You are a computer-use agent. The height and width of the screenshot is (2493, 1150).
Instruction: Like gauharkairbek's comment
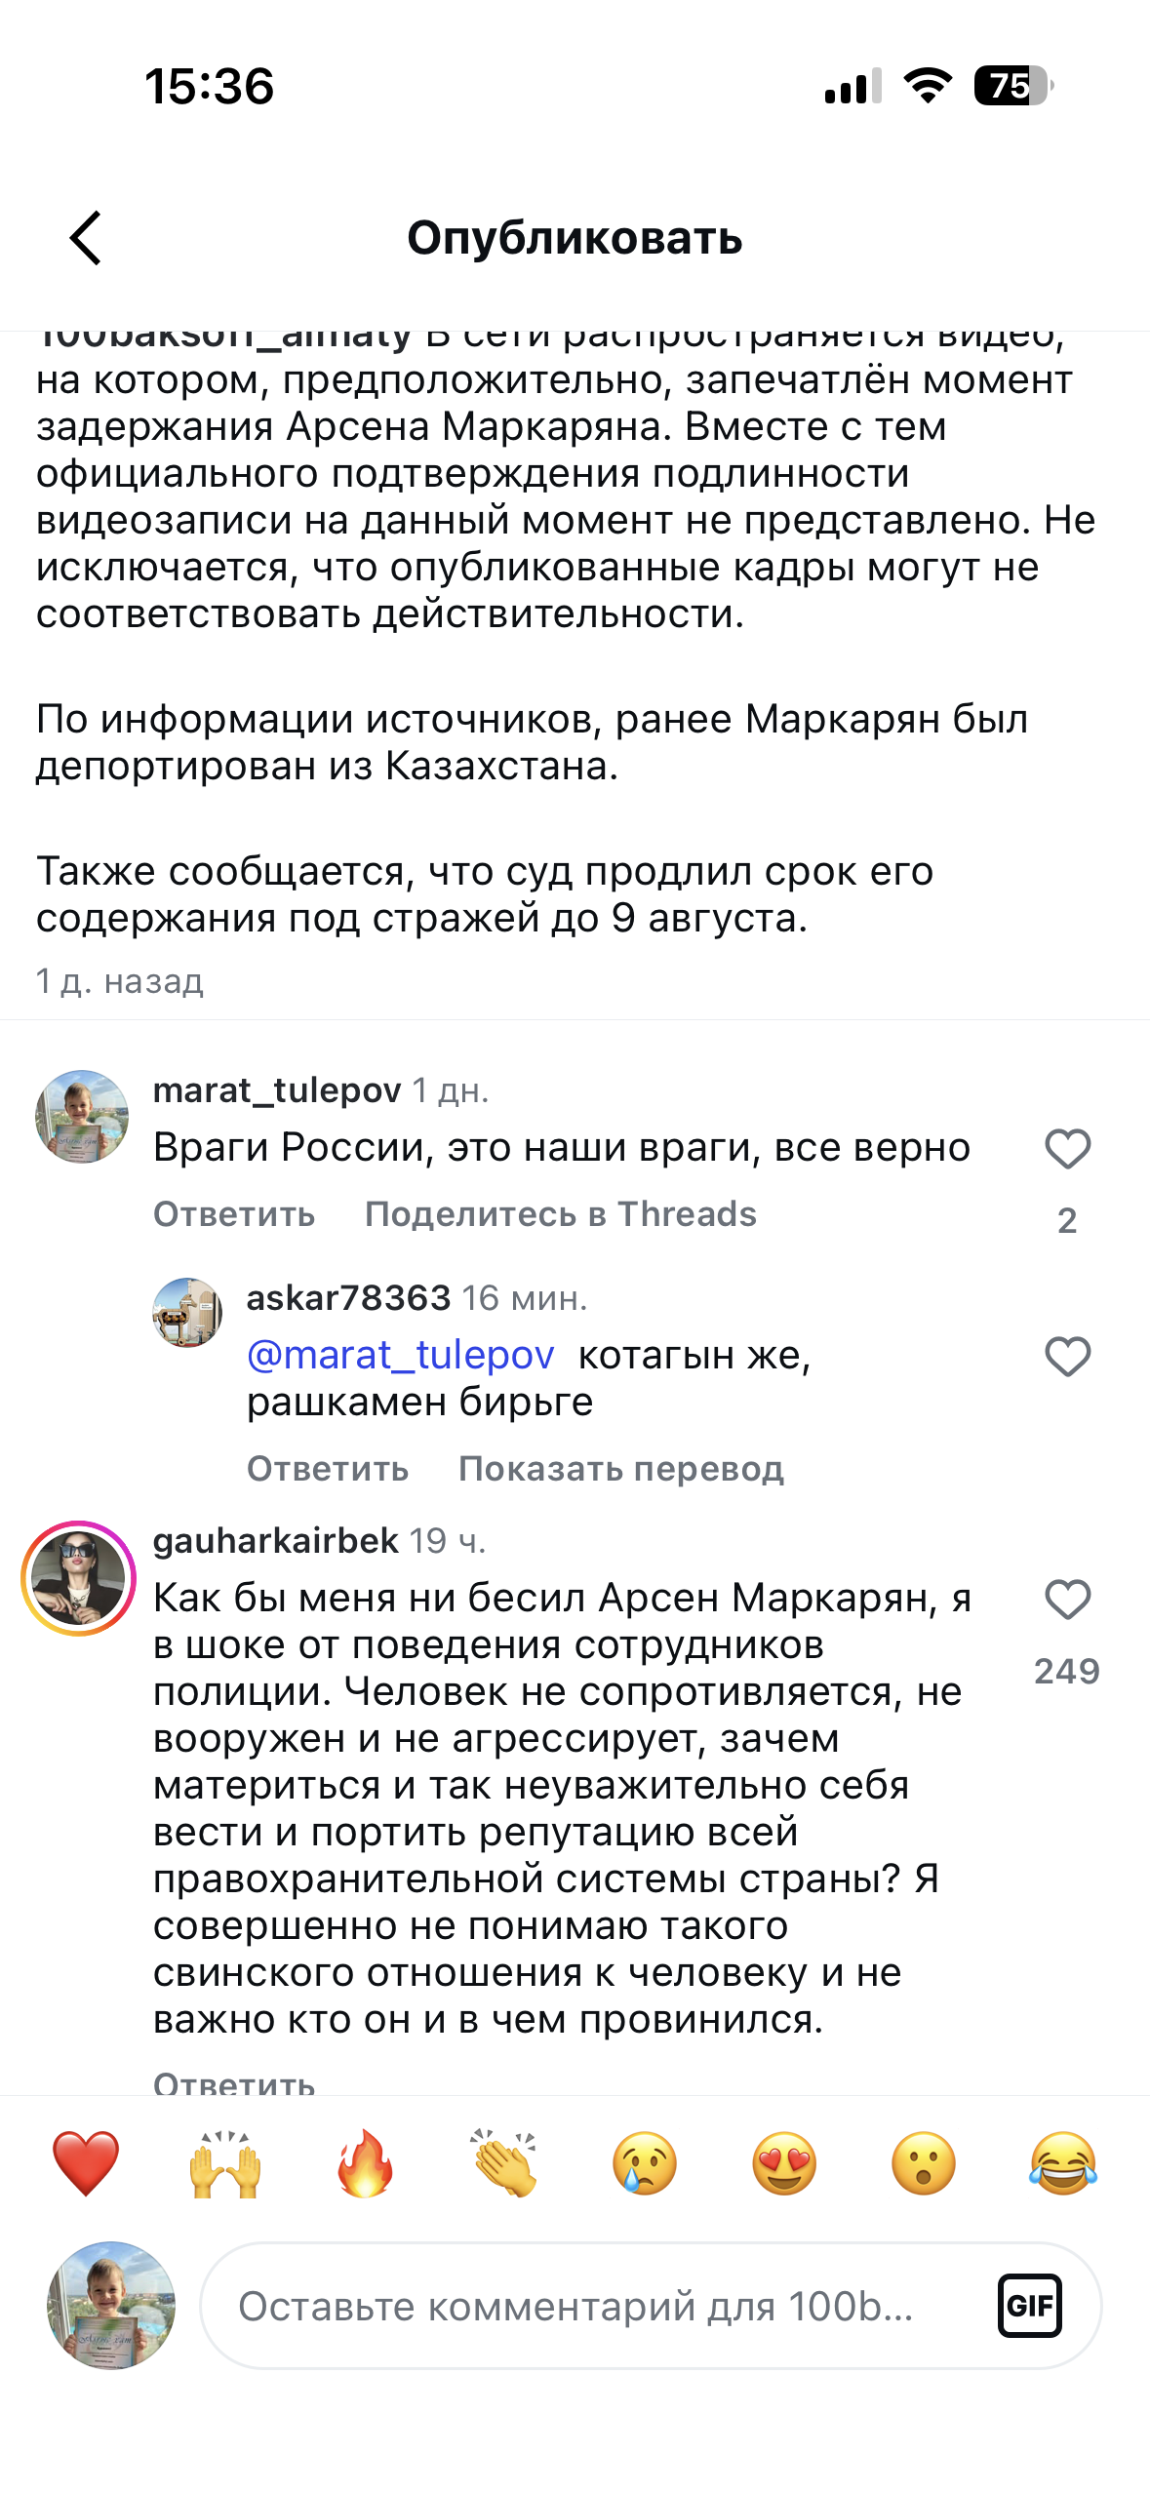[x=1067, y=1600]
